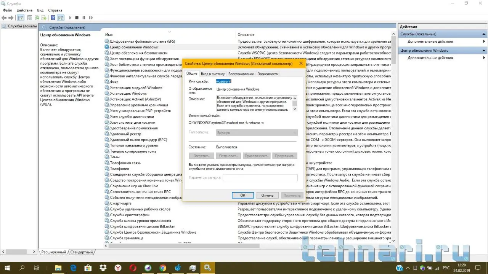The image size is (488, 274).
Task: Open the Properties toolbar icon
Action: [29, 18]
